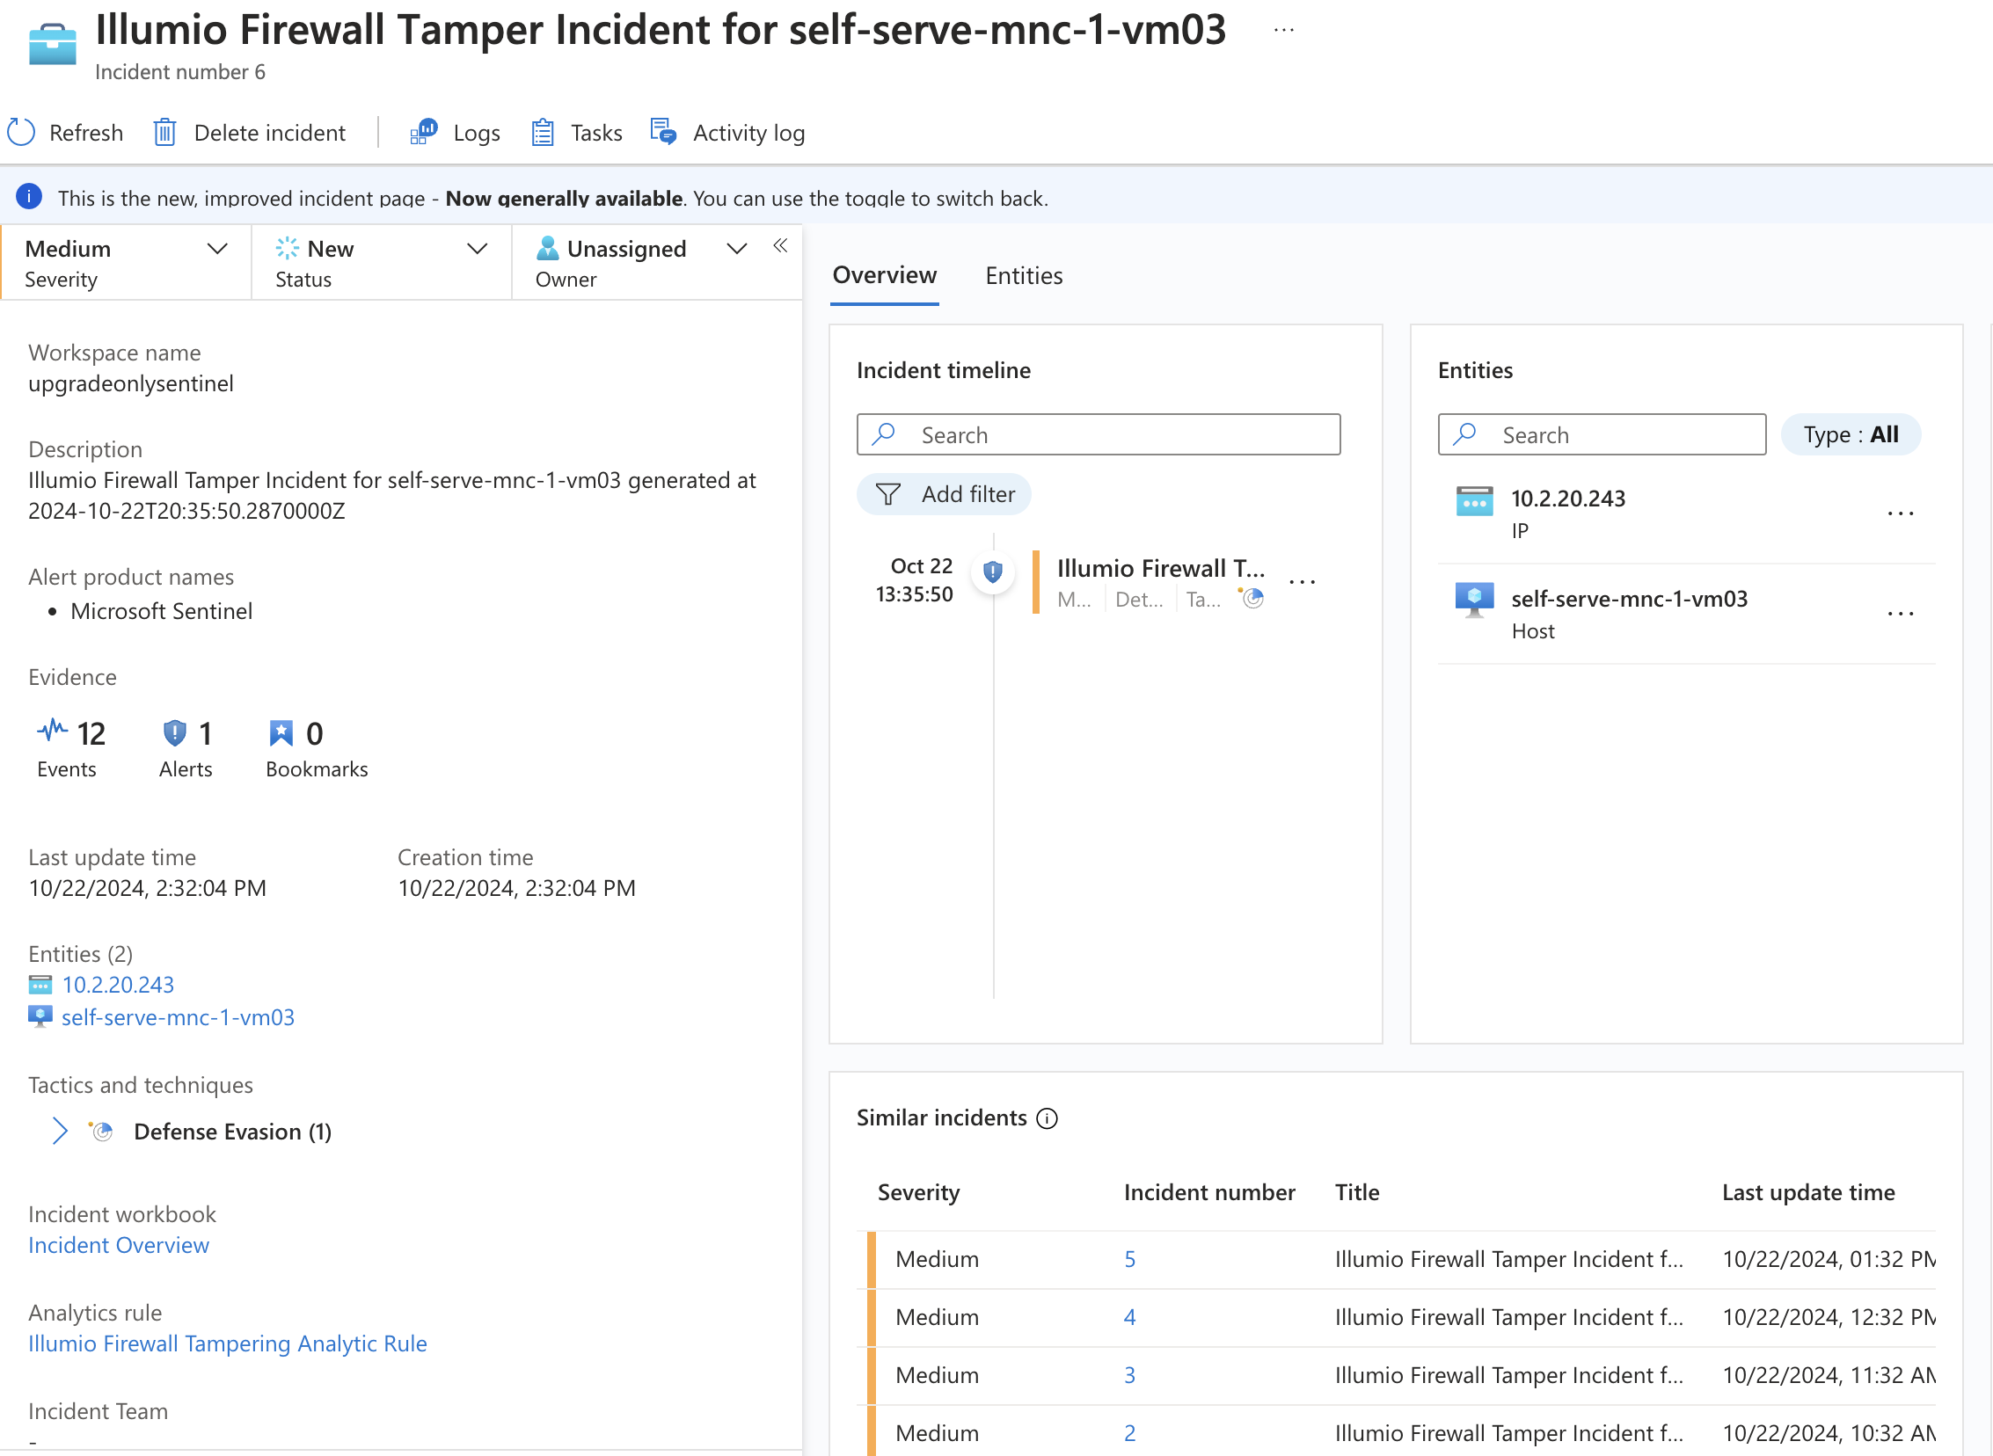
Task: Click the Incident timeline Search field
Action: tap(1099, 434)
